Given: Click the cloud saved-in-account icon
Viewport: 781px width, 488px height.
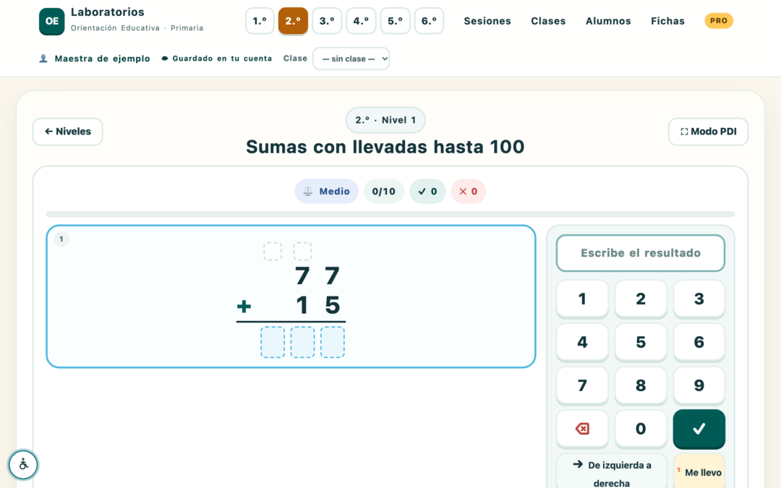Looking at the screenshot, I should coord(164,59).
